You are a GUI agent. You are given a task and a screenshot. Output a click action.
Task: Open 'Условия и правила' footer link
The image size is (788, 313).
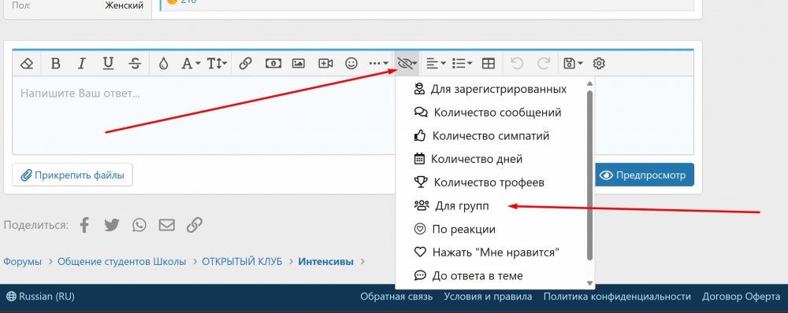tap(488, 297)
